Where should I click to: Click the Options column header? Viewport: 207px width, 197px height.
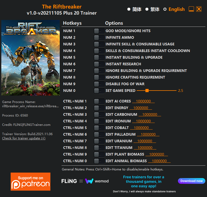pos(114,23)
